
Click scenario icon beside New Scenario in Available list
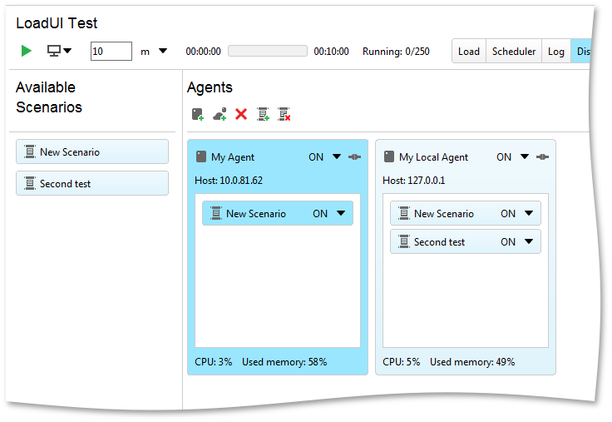30,151
